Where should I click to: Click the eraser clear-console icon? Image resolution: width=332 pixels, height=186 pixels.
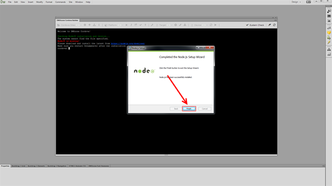click(270, 25)
